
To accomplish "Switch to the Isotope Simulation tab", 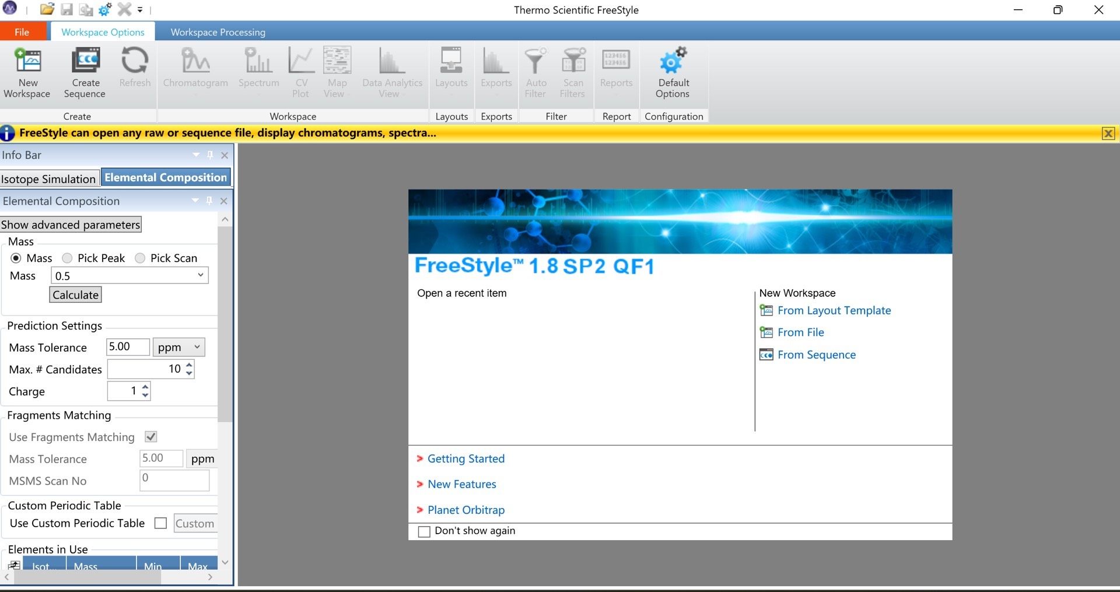I will [49, 179].
